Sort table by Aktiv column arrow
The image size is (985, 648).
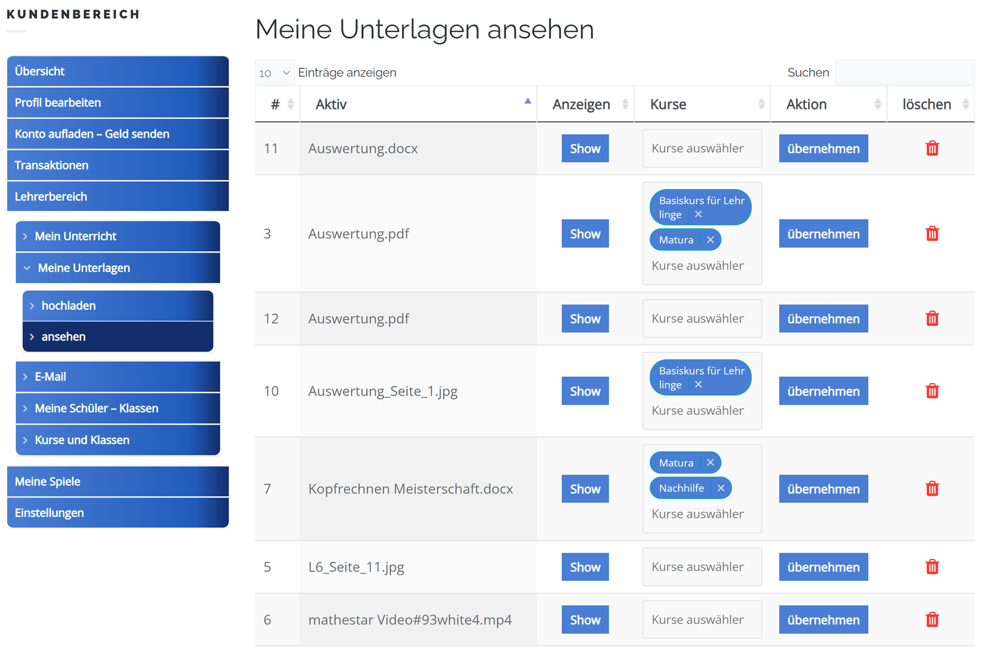(528, 102)
